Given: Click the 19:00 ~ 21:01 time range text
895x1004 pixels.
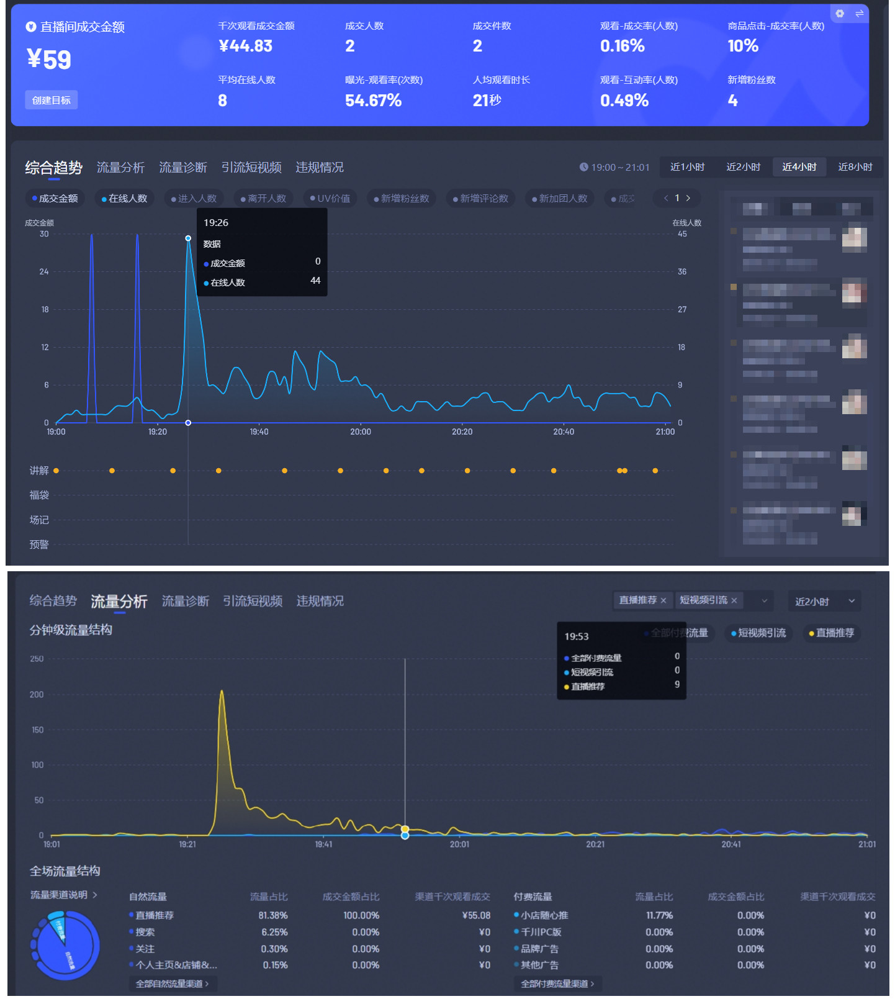Looking at the screenshot, I should pyautogui.click(x=620, y=167).
